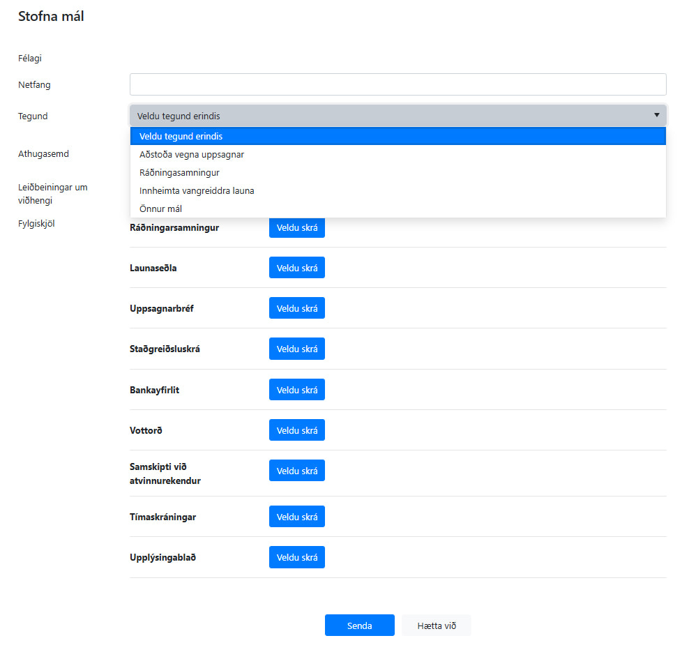Upload a Vottorð file

click(x=297, y=430)
